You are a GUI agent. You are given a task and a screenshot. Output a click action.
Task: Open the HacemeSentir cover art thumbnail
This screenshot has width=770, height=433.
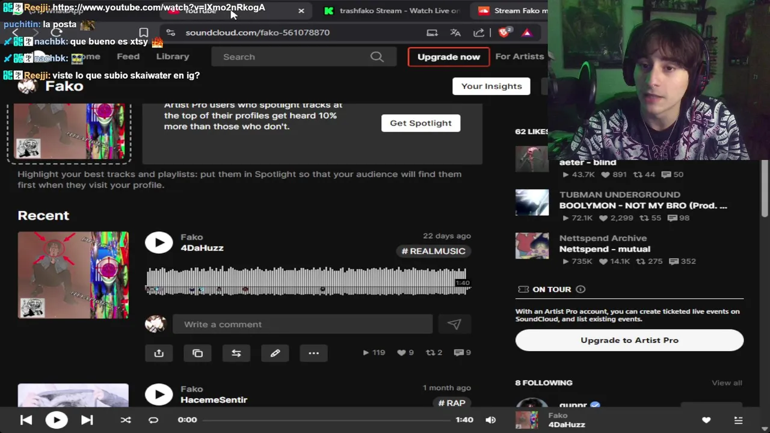pyautogui.click(x=73, y=395)
